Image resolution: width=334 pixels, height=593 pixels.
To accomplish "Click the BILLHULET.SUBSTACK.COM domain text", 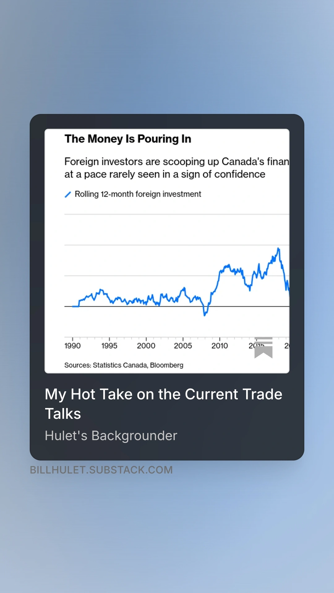I will [x=101, y=470].
